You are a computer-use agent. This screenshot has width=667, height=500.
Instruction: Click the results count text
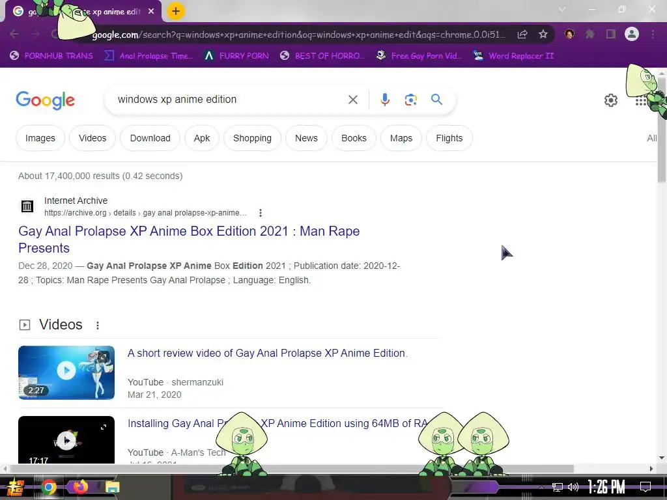[x=100, y=176]
